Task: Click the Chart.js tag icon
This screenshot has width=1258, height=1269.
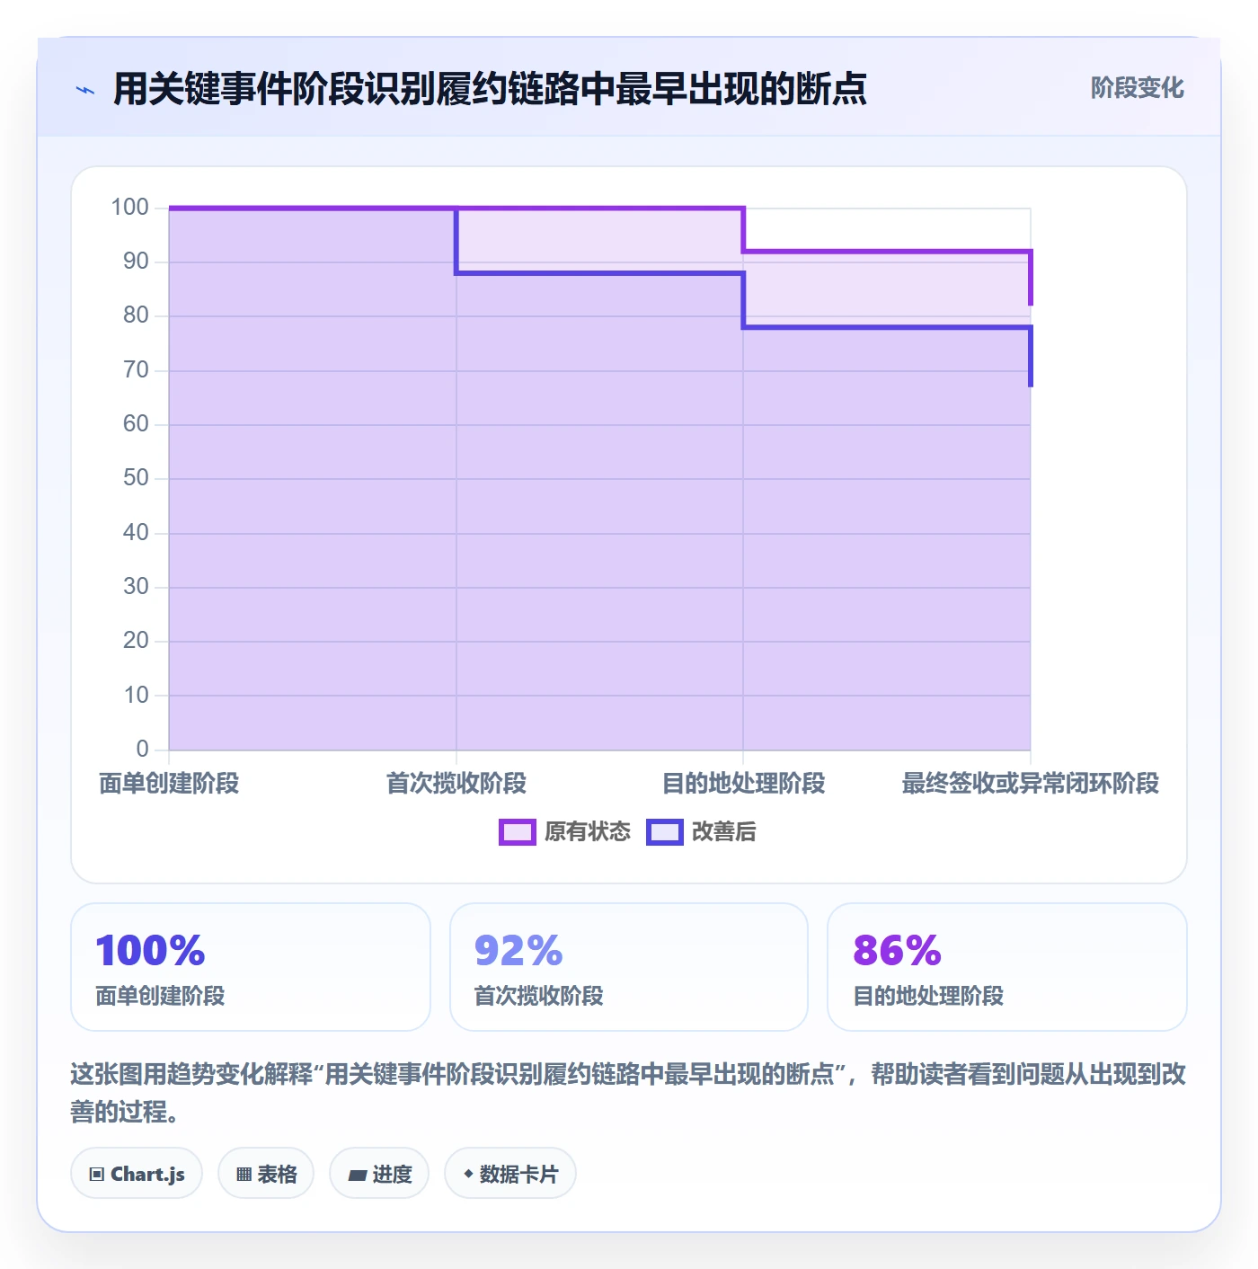Action: point(97,1174)
